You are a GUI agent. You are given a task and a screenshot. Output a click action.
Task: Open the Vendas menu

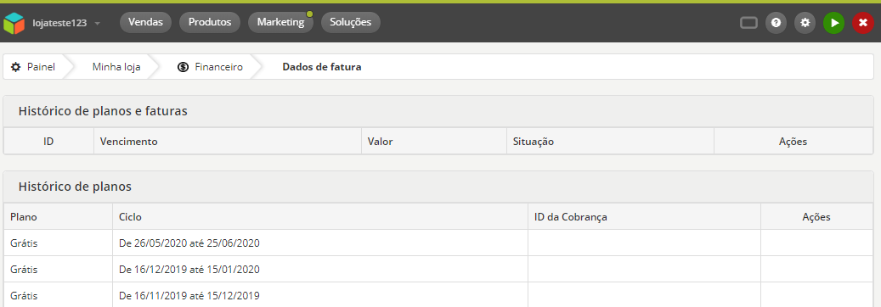point(145,22)
